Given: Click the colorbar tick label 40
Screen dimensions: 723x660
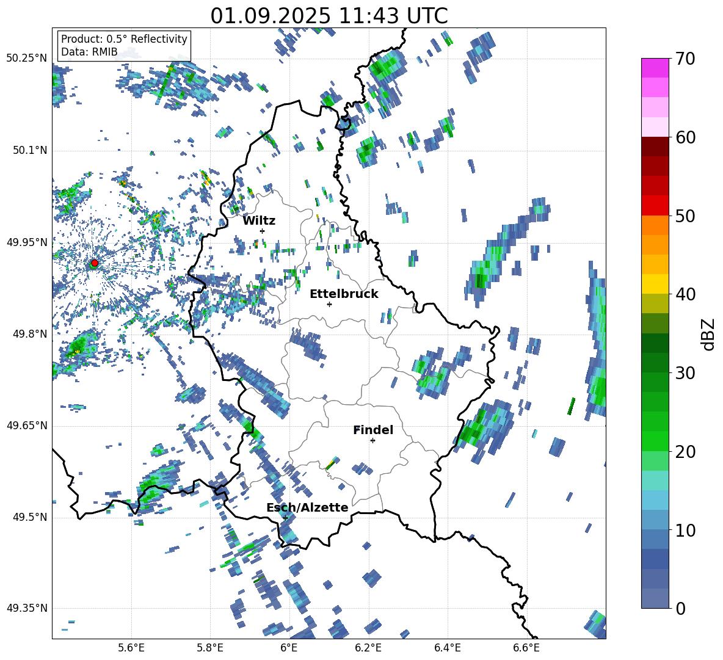Looking at the screenshot, I should pyautogui.click(x=685, y=294).
